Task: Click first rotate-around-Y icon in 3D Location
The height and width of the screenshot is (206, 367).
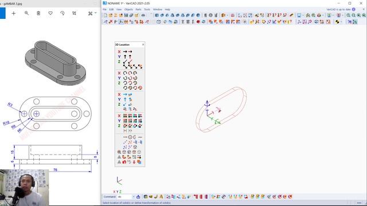Action: (x=125, y=78)
